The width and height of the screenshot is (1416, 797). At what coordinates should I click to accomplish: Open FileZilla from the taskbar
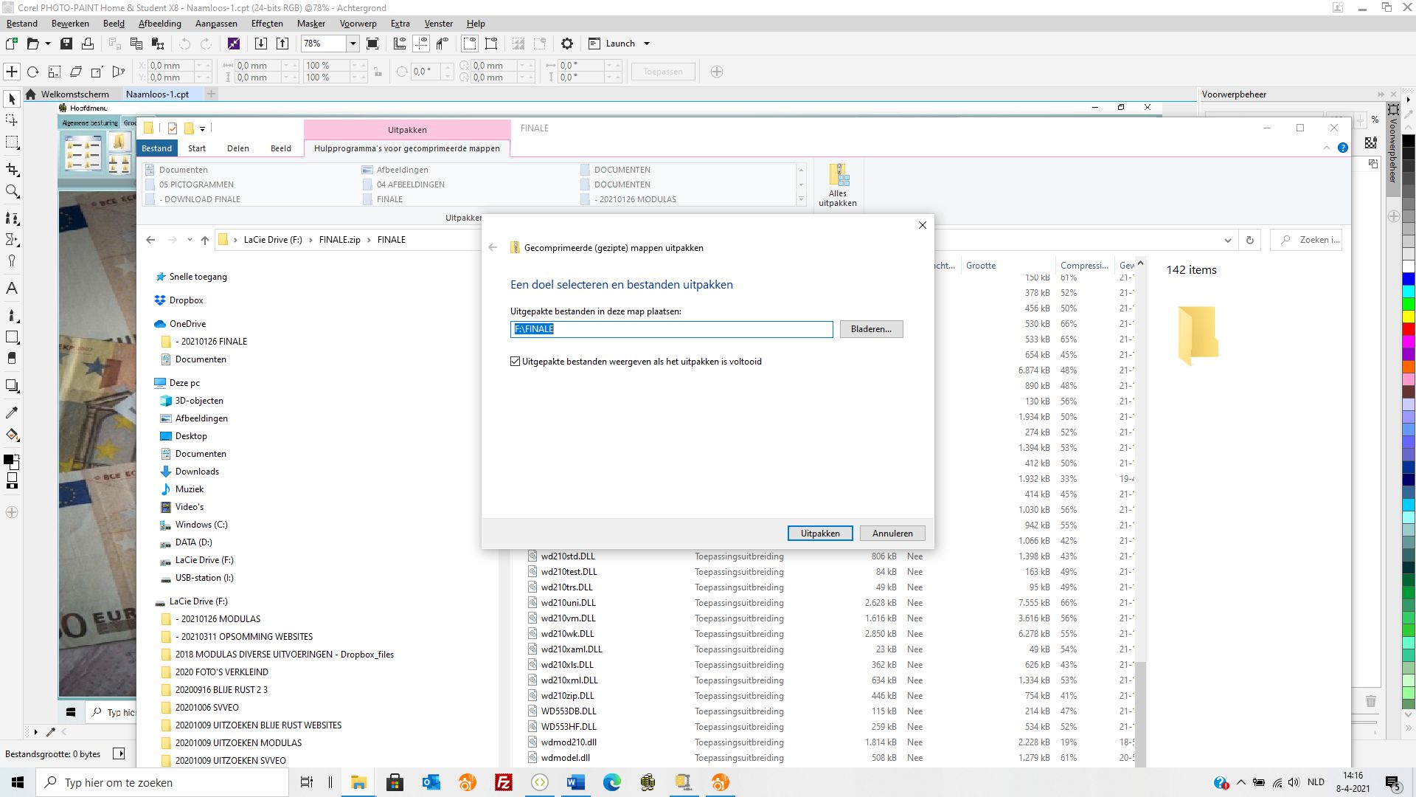[x=503, y=782]
